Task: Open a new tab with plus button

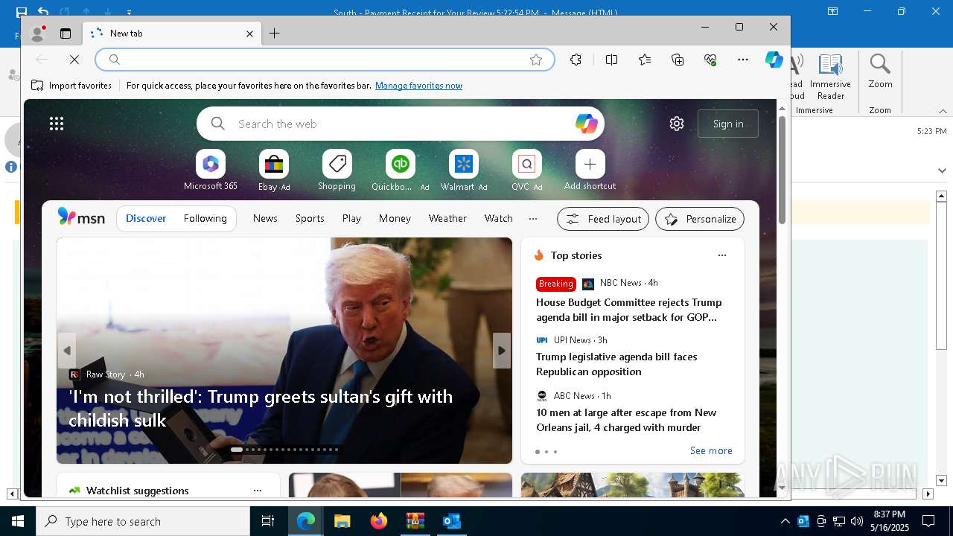Action: tap(274, 33)
